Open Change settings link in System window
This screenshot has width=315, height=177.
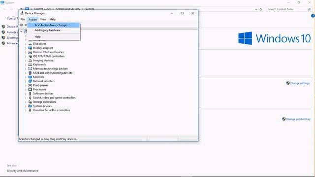pyautogui.click(x=300, y=83)
